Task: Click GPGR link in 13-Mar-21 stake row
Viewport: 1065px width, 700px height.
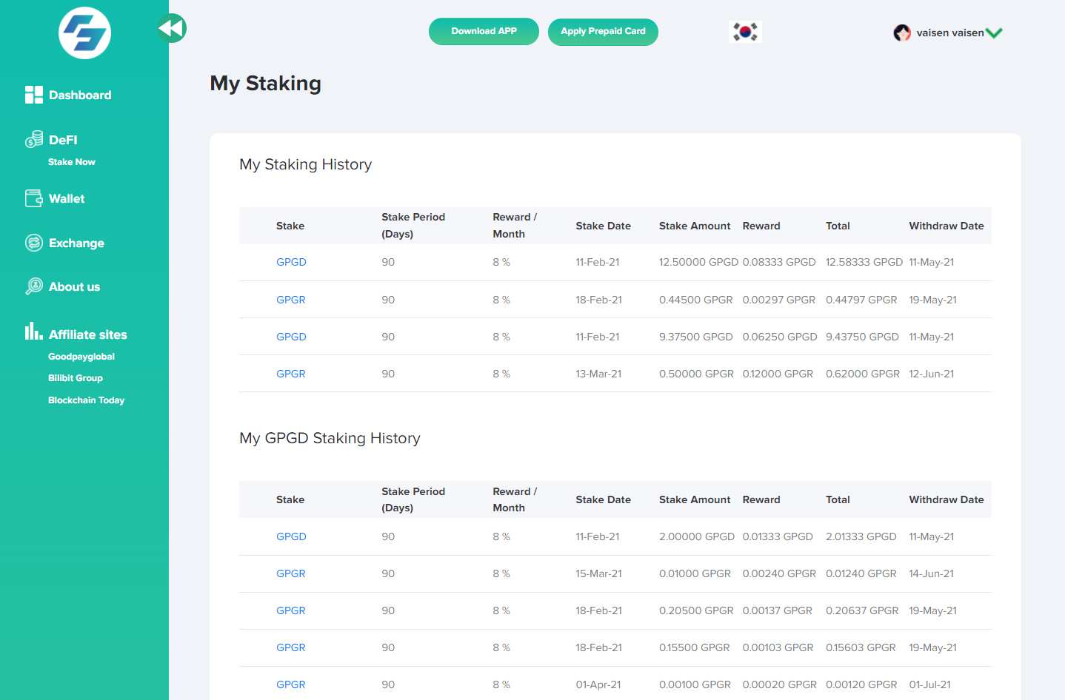Action: click(290, 374)
